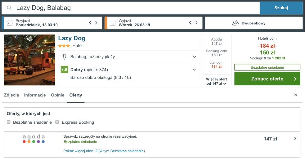Click next departure date arrow
Screen dimensions: 305x159
(196, 23)
